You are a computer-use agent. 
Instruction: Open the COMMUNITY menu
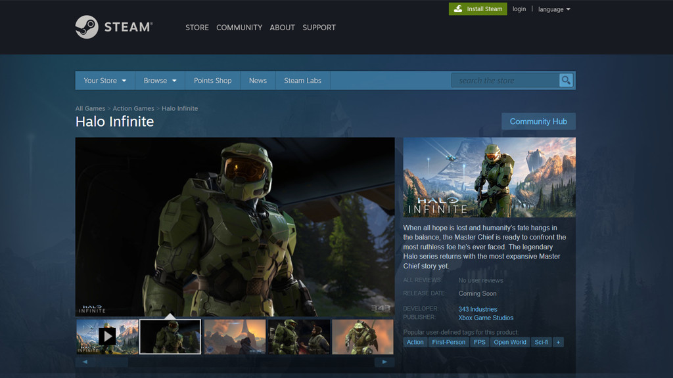tap(239, 28)
